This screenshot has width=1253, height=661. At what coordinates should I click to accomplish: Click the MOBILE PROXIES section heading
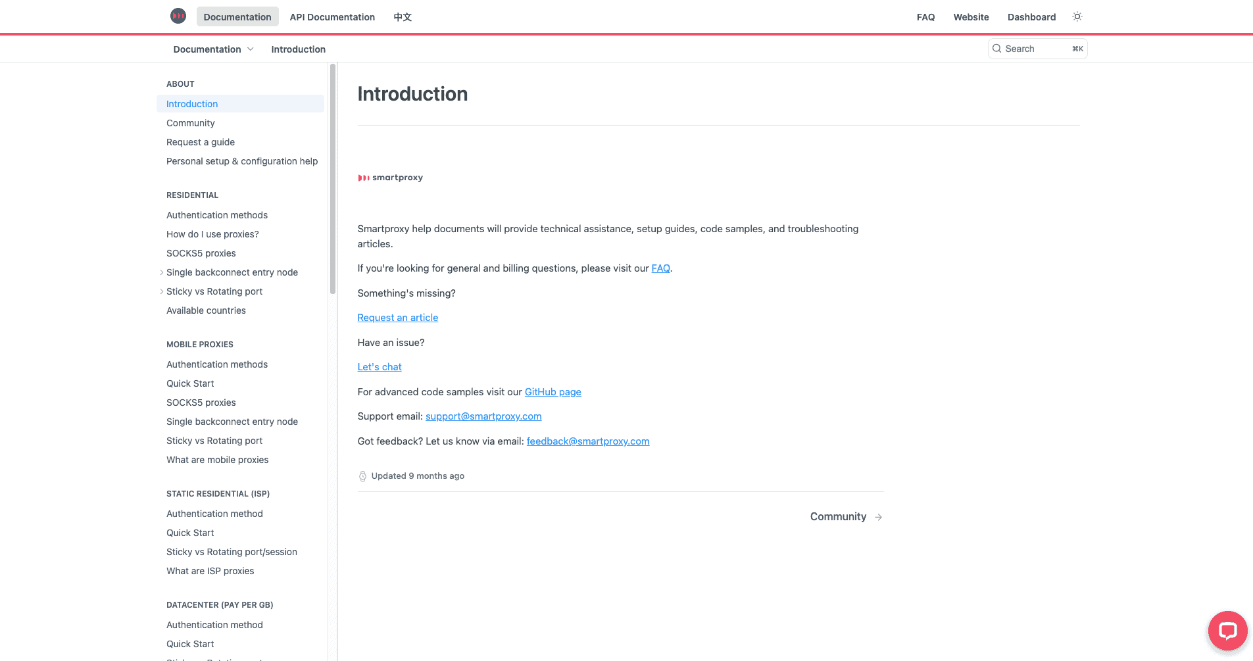point(200,345)
